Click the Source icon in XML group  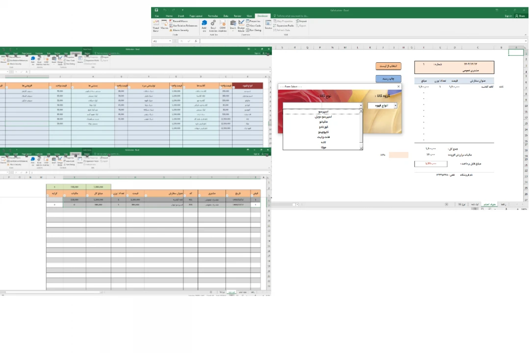[268, 25]
